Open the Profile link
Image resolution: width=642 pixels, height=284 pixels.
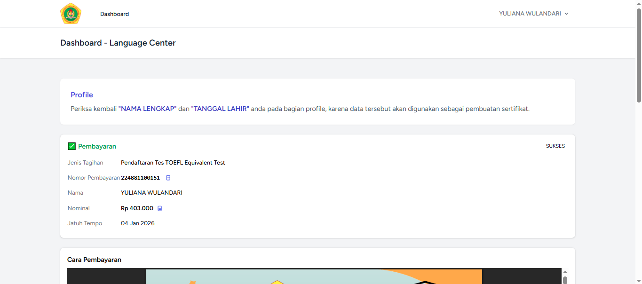pos(82,95)
